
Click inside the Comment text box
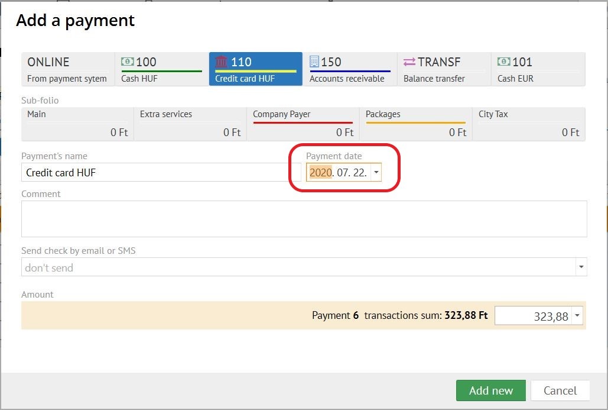click(x=304, y=218)
